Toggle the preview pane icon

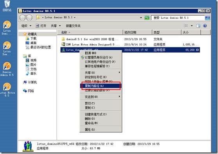[198, 26]
